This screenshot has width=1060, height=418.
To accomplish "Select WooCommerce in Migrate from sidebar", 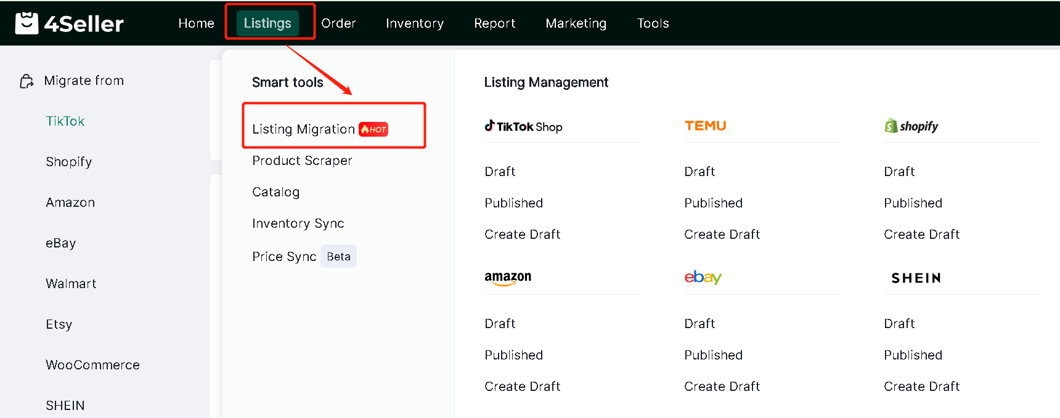I will click(x=92, y=365).
